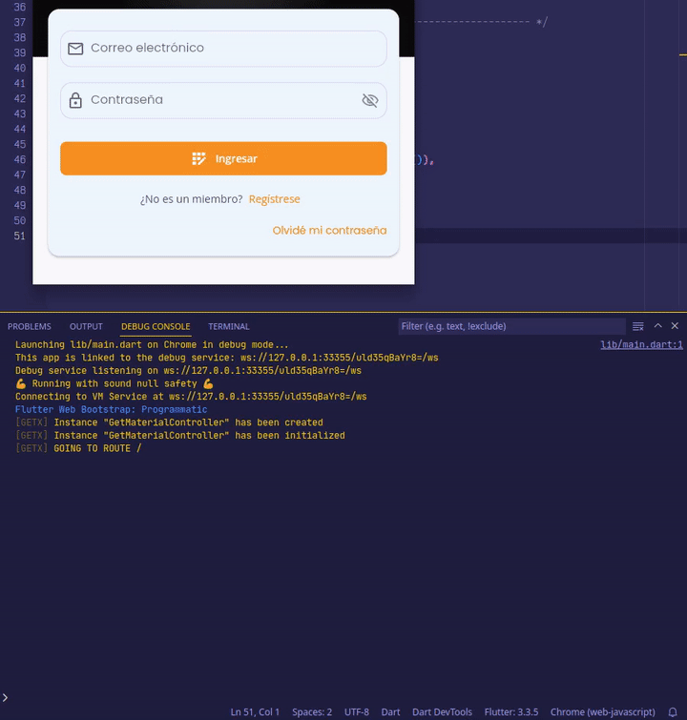Click 'Connecting to VM Service' log line
Viewport: 687px width, 720px height.
coord(191,397)
